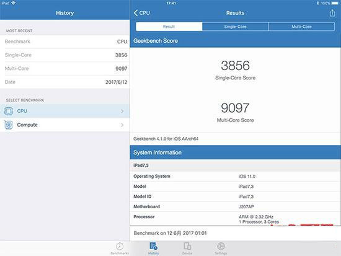Click the Operating System label
Viewport: 341px width, 256px height.
[152, 176]
